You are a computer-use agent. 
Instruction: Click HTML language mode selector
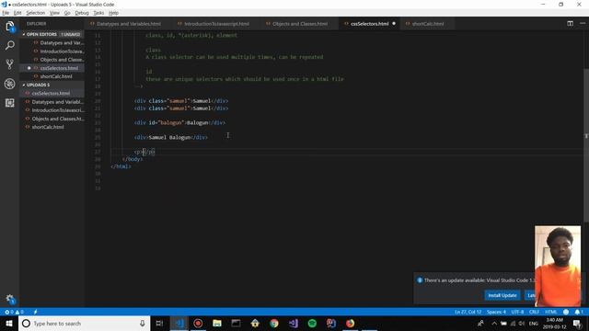click(551, 312)
